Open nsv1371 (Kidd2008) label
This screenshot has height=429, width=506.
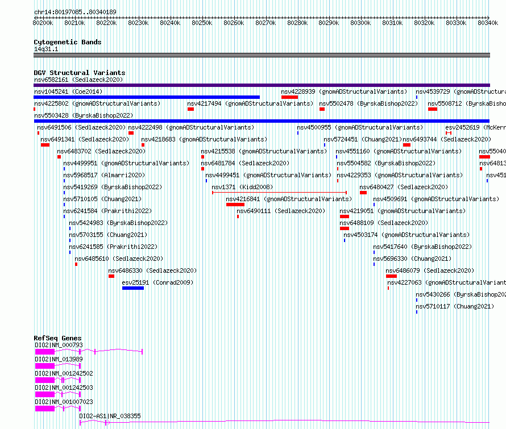pyautogui.click(x=242, y=187)
